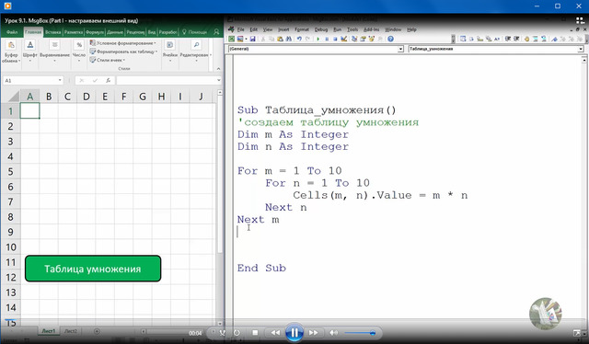The width and height of the screenshot is (589, 344).
Task: Toggle media player shuffle button
Action: pos(223,333)
